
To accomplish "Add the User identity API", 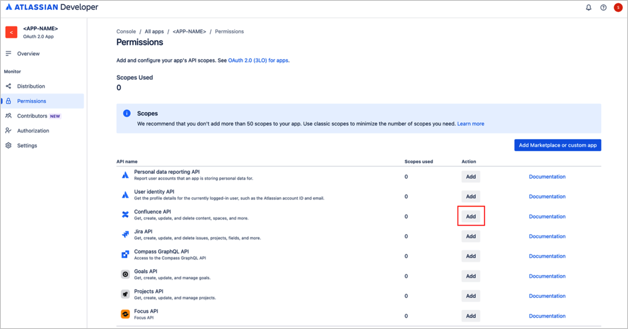I will pos(471,197).
